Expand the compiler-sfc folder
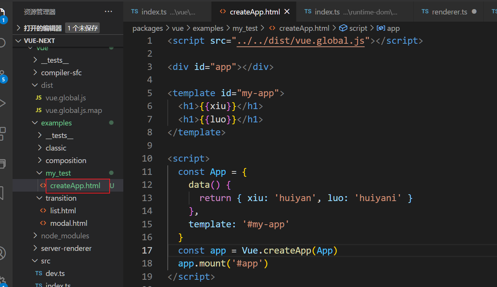497x287 pixels. tap(61, 73)
